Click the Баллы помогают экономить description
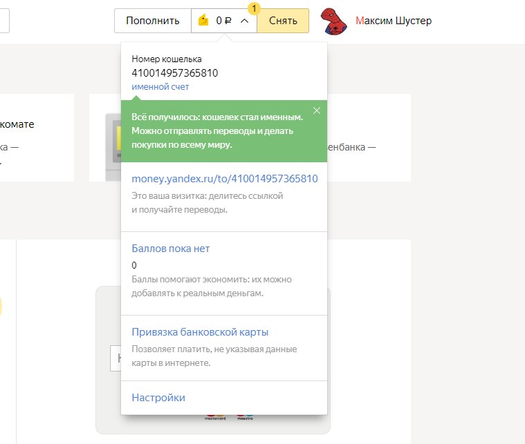 (x=212, y=286)
